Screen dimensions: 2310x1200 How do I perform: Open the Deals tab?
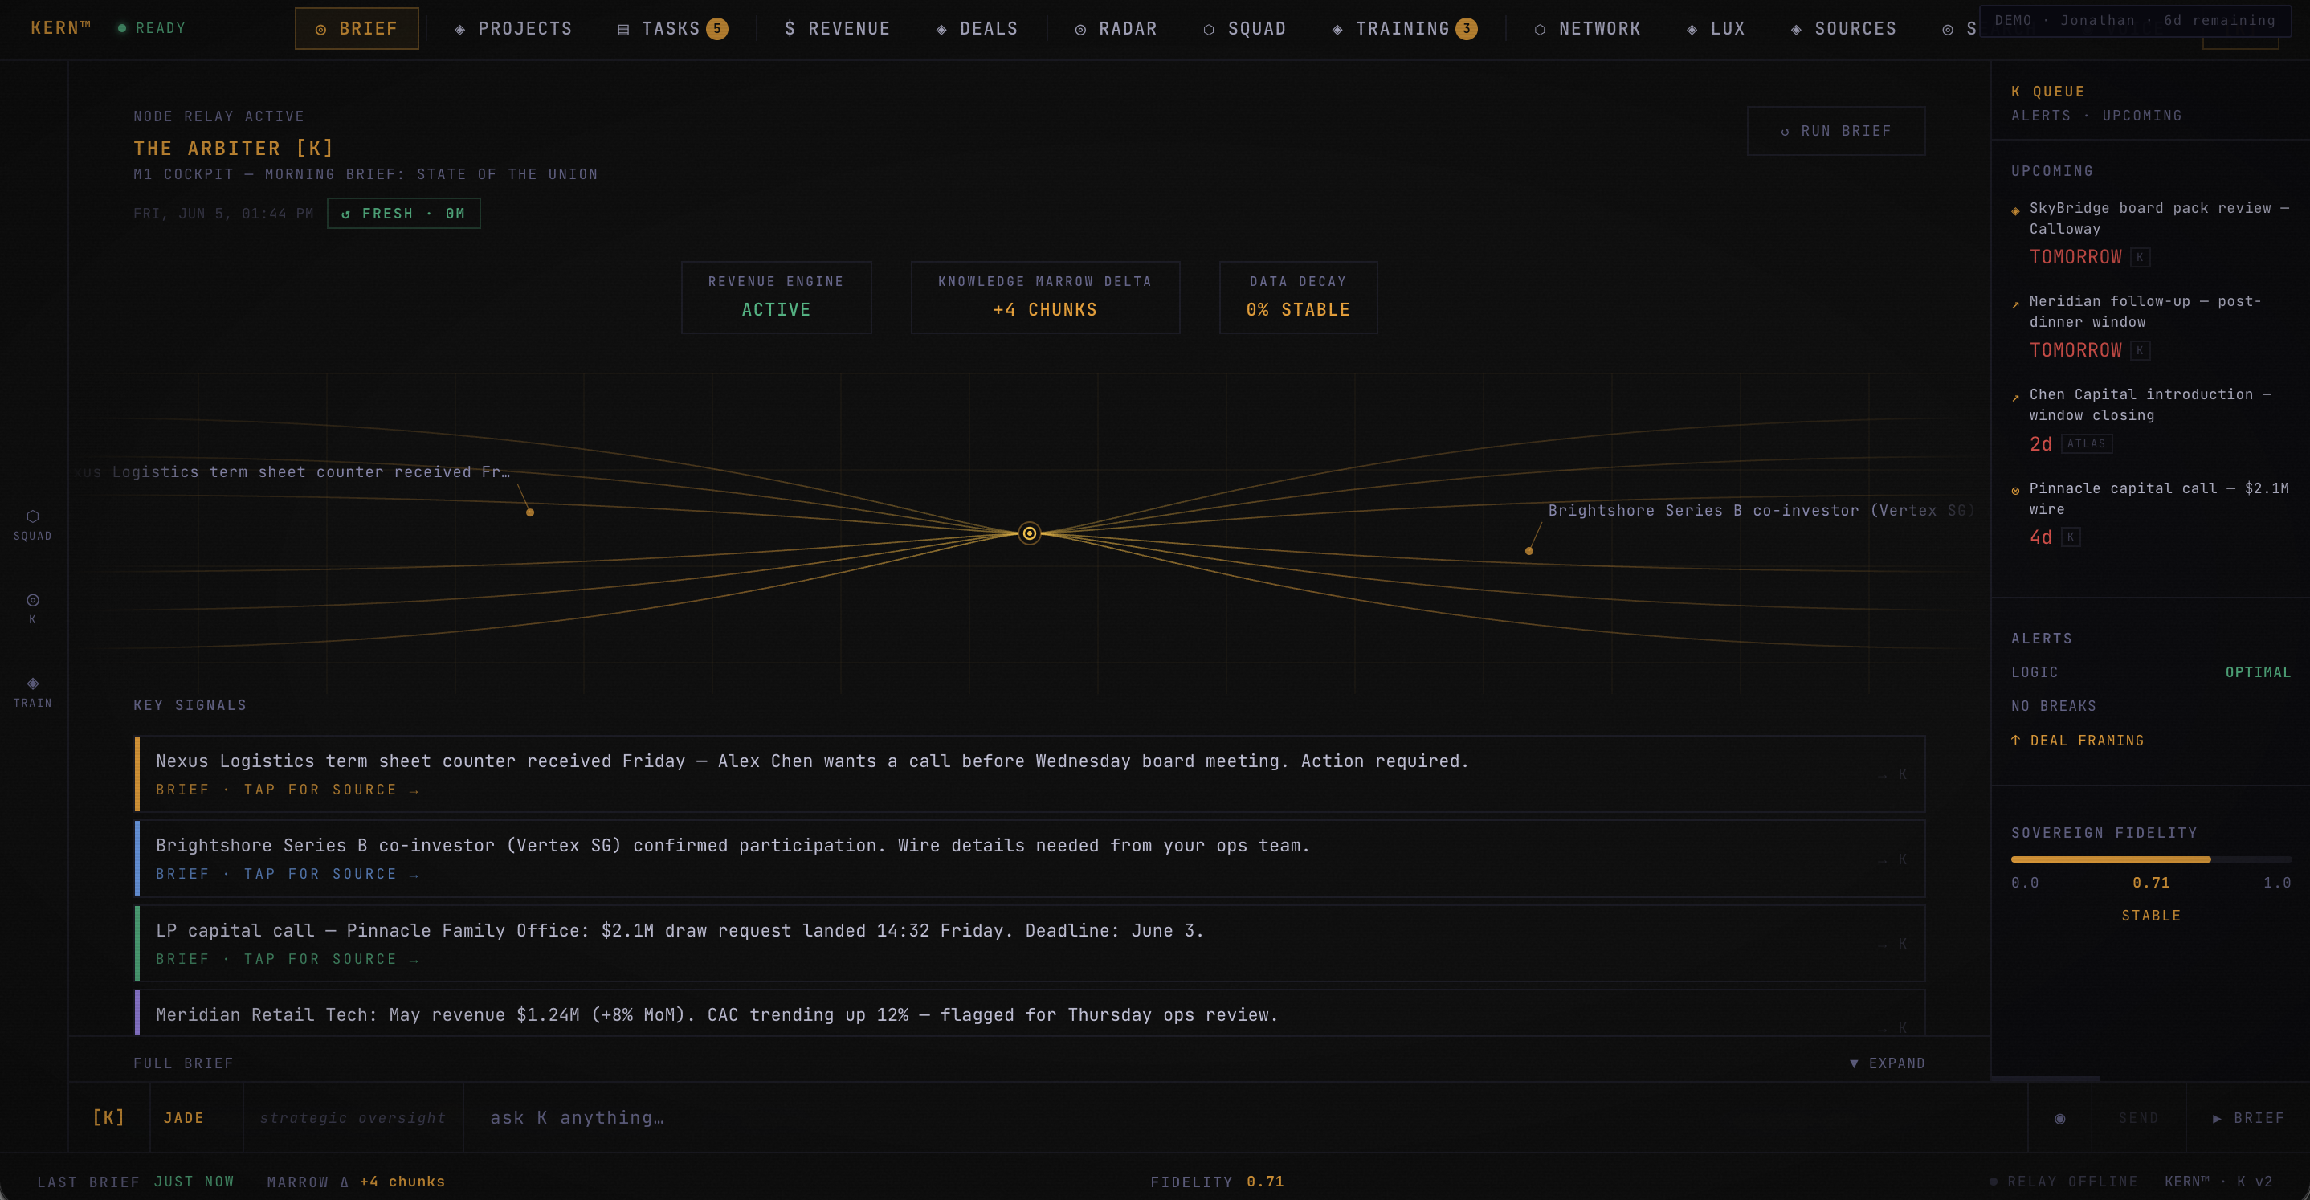pos(977,29)
